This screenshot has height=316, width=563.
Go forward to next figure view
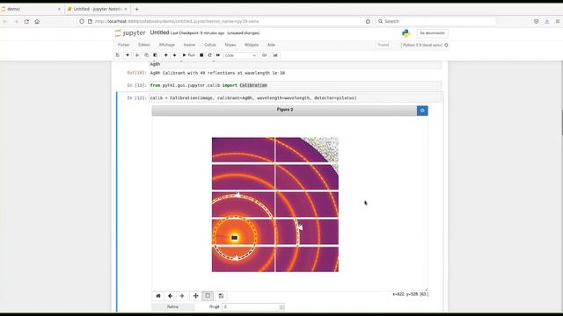click(182, 296)
